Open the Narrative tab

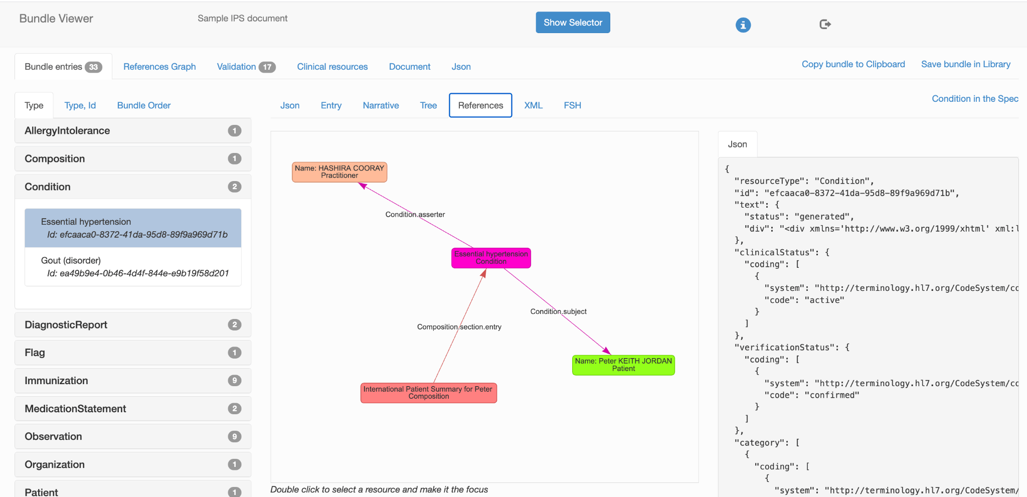coord(381,105)
